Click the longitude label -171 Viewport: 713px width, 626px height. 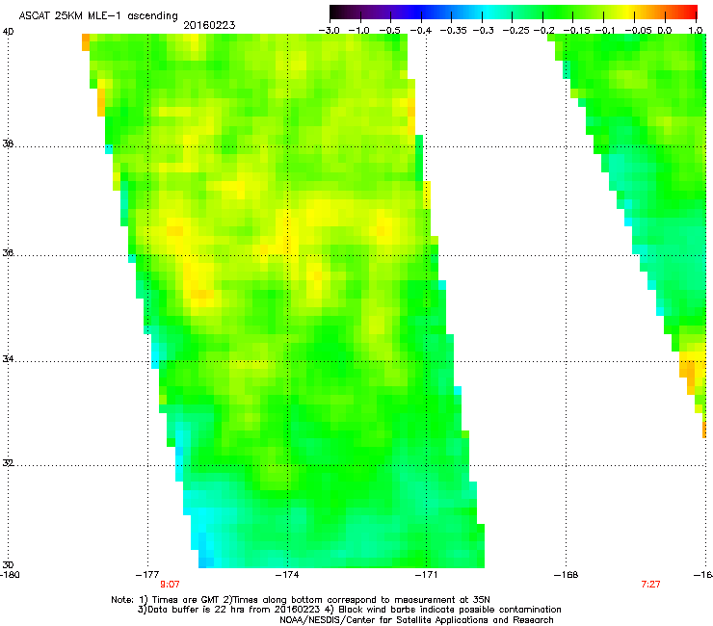click(x=427, y=575)
